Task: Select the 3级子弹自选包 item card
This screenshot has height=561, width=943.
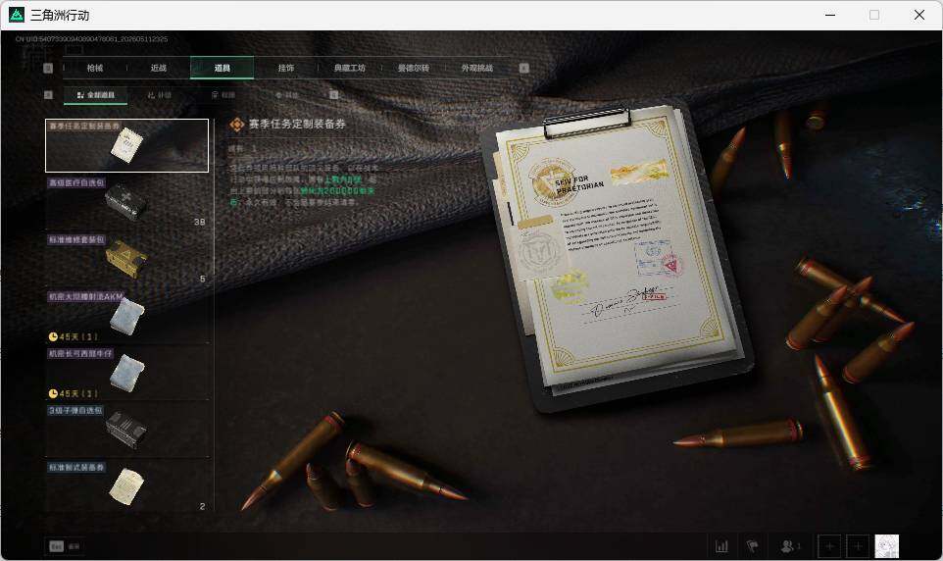Action: (126, 431)
